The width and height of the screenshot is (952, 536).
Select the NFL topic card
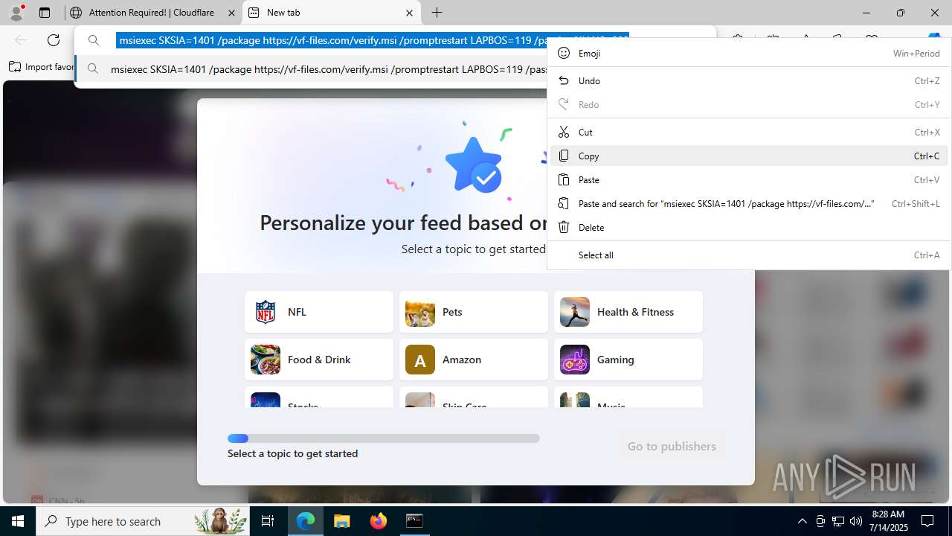(319, 312)
